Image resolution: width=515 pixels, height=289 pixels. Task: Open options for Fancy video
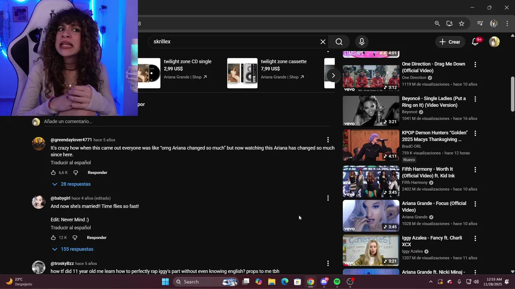coord(475,238)
